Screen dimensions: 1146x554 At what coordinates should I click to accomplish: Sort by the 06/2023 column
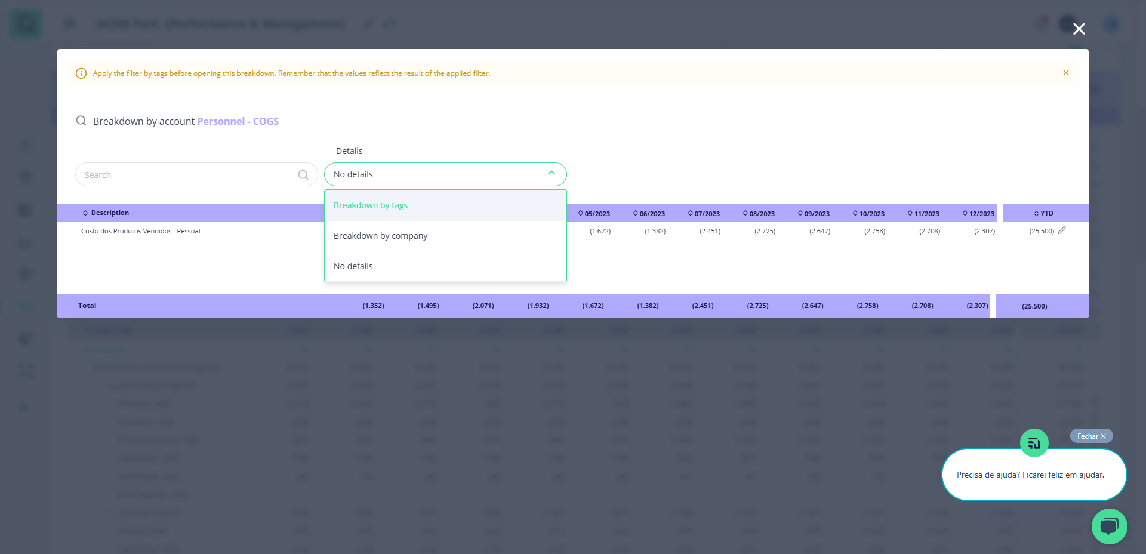tap(649, 214)
